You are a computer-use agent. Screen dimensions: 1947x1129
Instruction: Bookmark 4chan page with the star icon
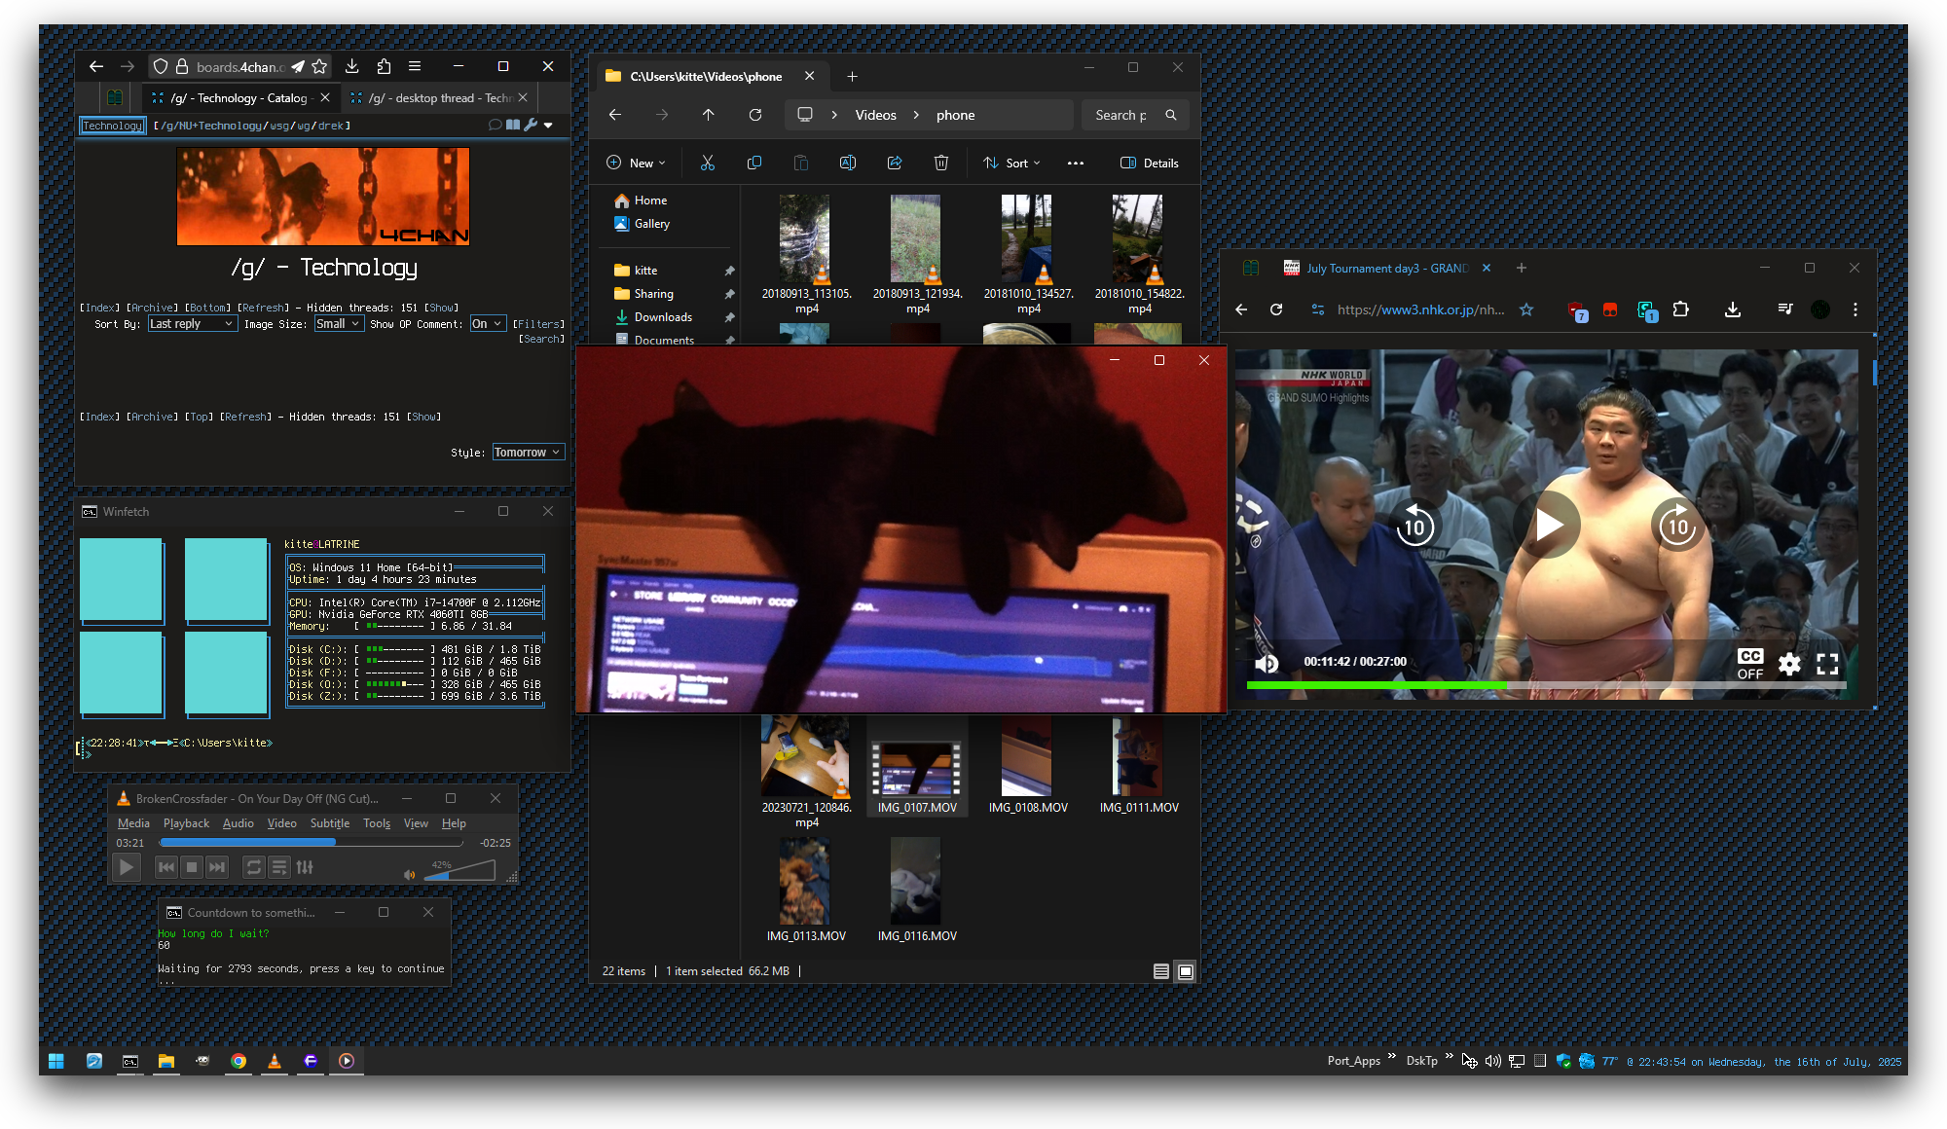(319, 66)
